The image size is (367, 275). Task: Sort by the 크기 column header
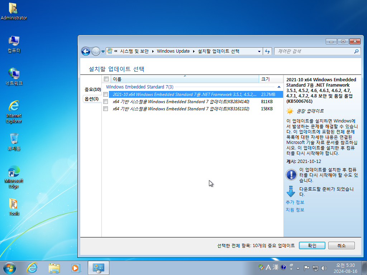[x=271, y=79]
